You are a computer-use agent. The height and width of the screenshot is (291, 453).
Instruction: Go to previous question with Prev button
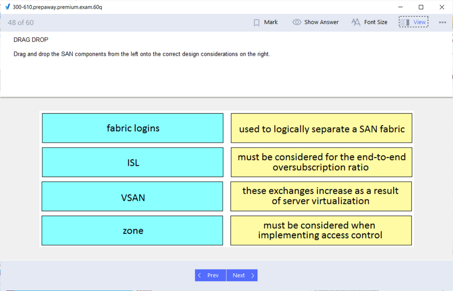point(210,275)
